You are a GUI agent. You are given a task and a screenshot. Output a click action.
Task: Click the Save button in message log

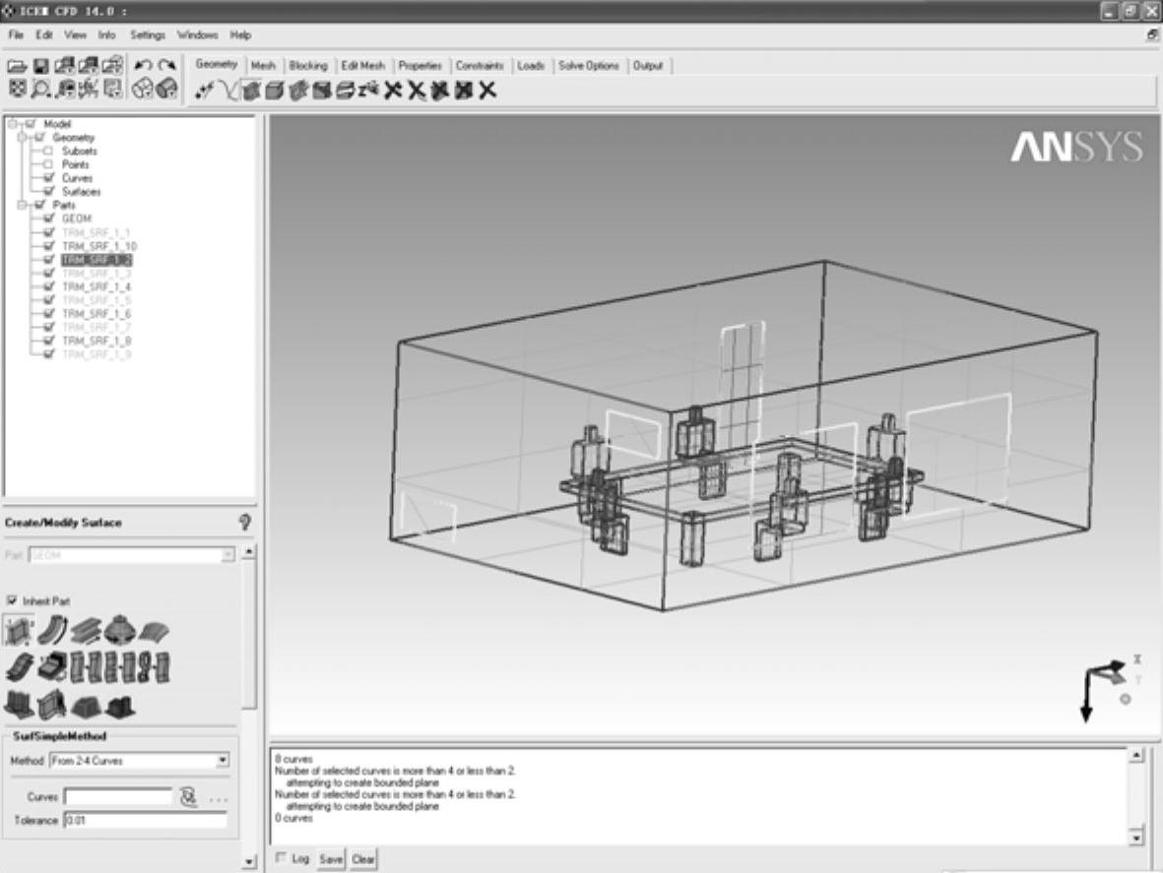coord(331,859)
